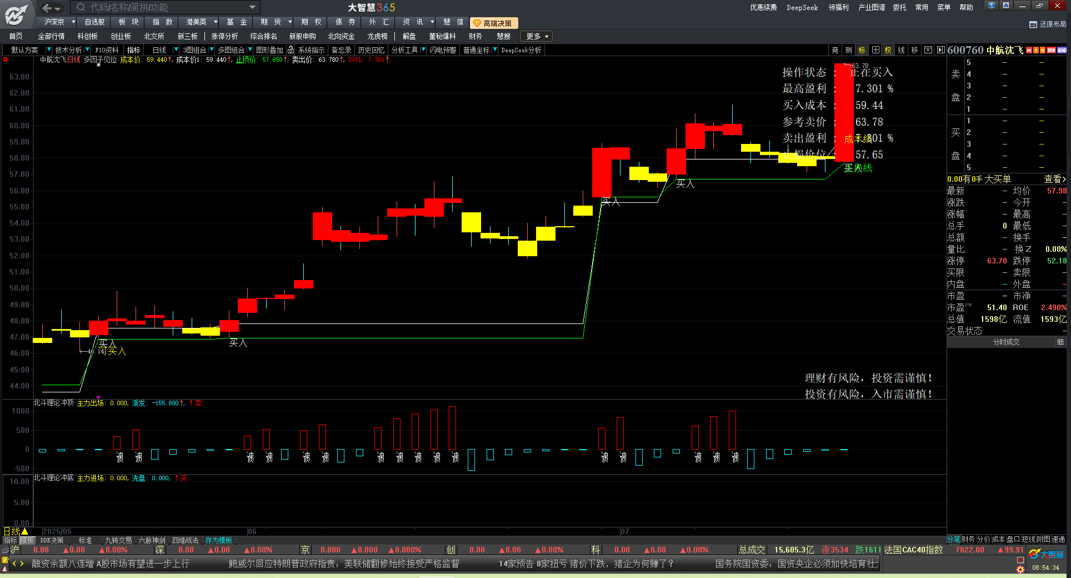The image size is (1071, 578).
Task: Switch to the DDE决策 bottom tab
Action: pyautogui.click(x=52, y=540)
